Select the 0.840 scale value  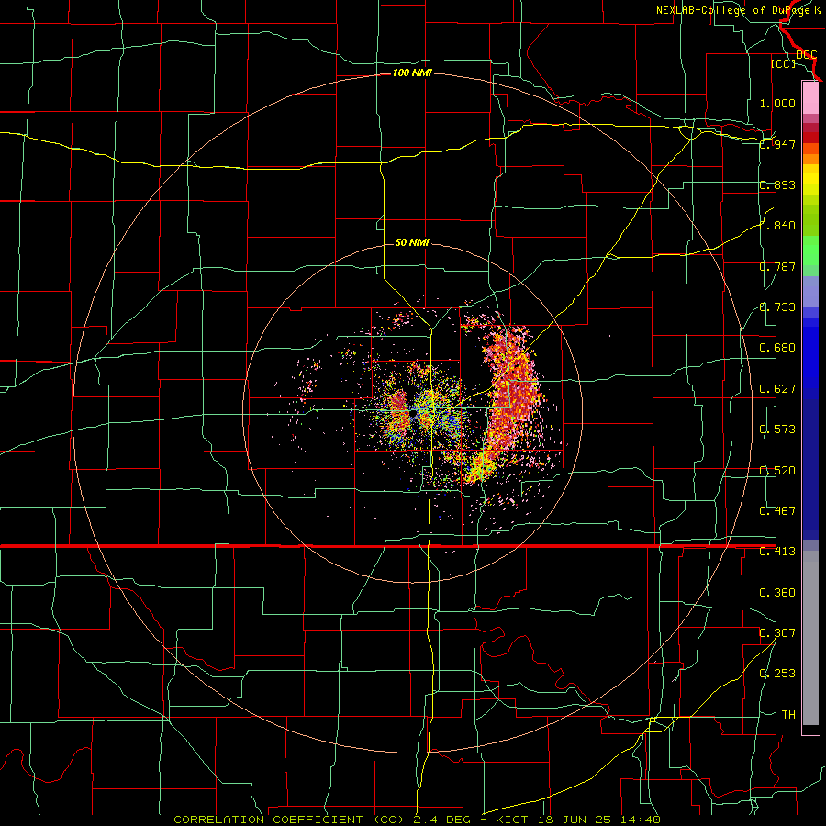point(777,226)
